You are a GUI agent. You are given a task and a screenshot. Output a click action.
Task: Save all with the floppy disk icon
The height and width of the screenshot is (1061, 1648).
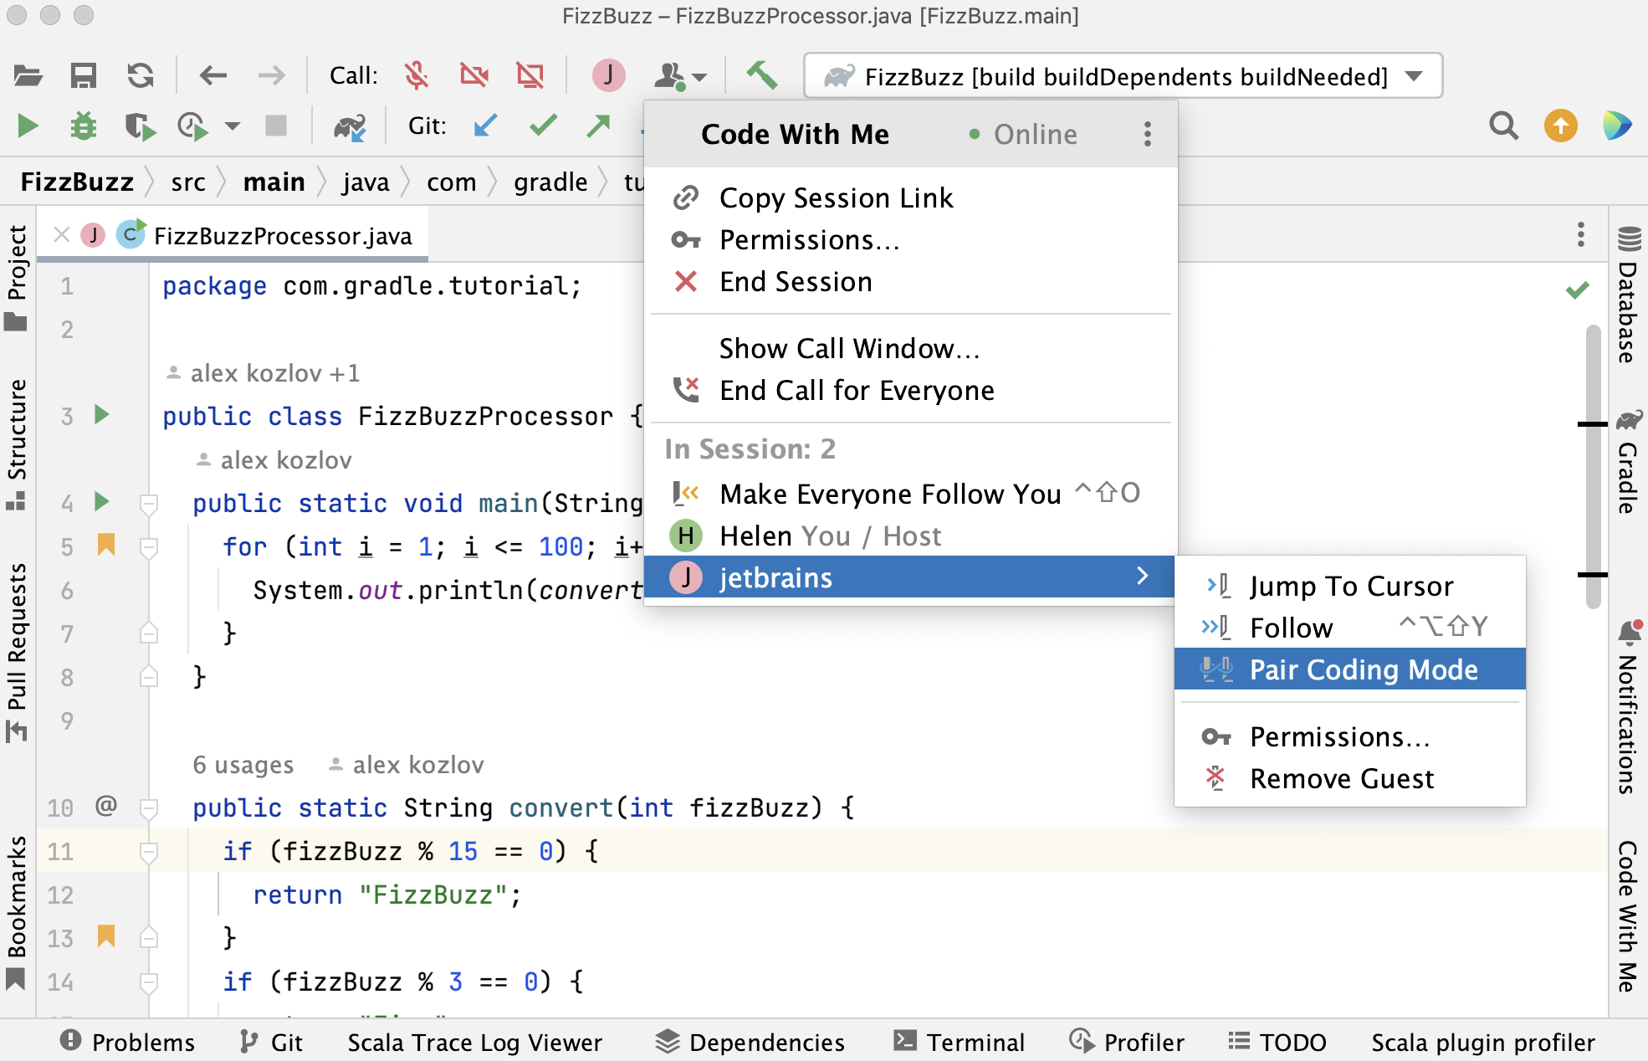83,76
